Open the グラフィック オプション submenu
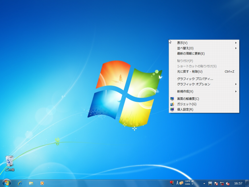Screen dimensions: 249x187 [204, 84]
